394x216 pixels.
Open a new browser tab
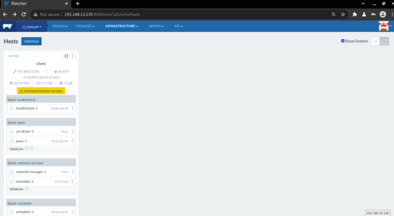(78, 3)
